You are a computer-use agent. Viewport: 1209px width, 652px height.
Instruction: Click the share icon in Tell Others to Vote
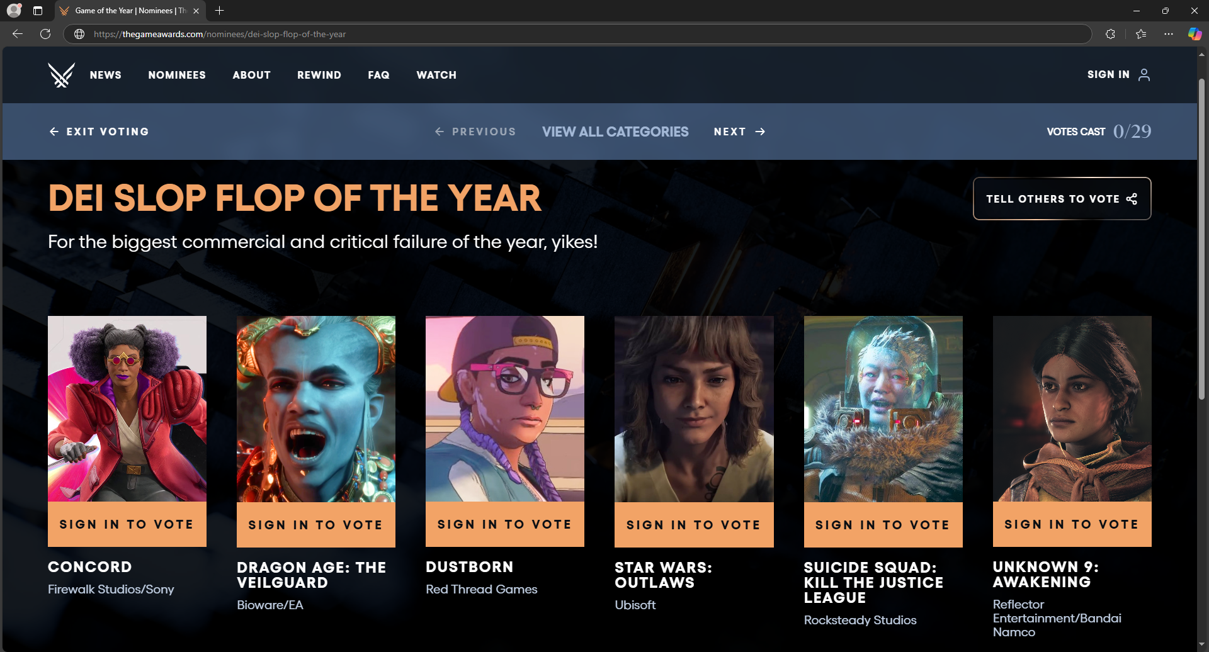[x=1132, y=199]
